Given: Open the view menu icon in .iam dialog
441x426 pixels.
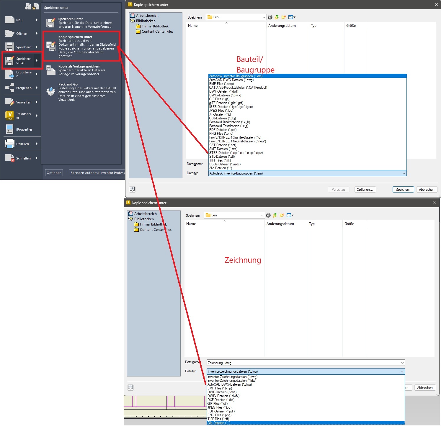Looking at the screenshot, I should 292,17.
